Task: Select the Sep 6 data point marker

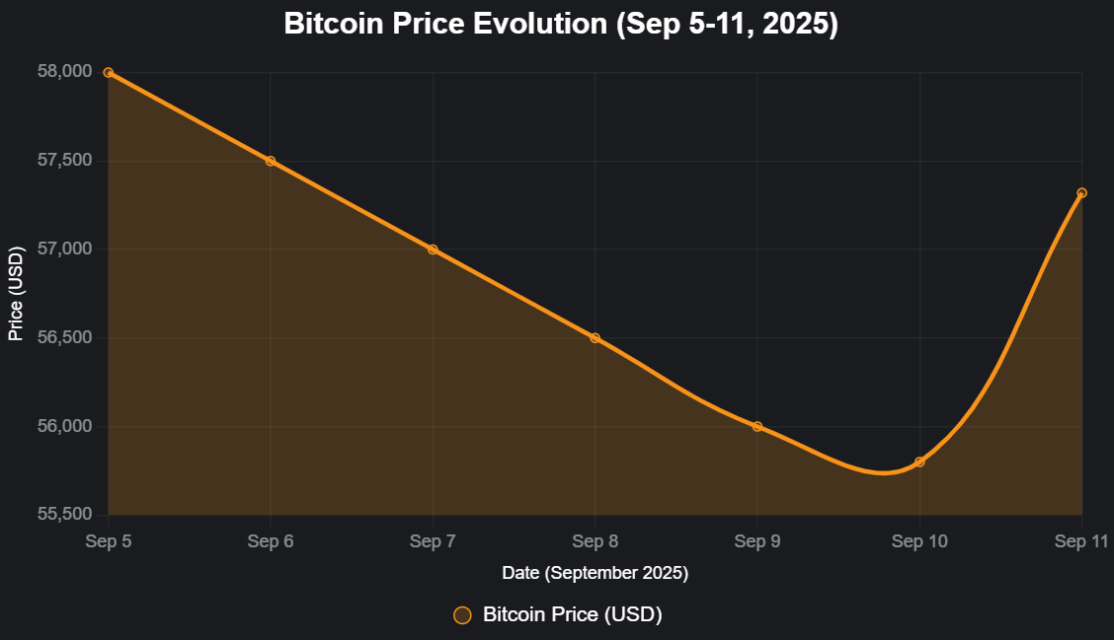Action: pos(271,161)
